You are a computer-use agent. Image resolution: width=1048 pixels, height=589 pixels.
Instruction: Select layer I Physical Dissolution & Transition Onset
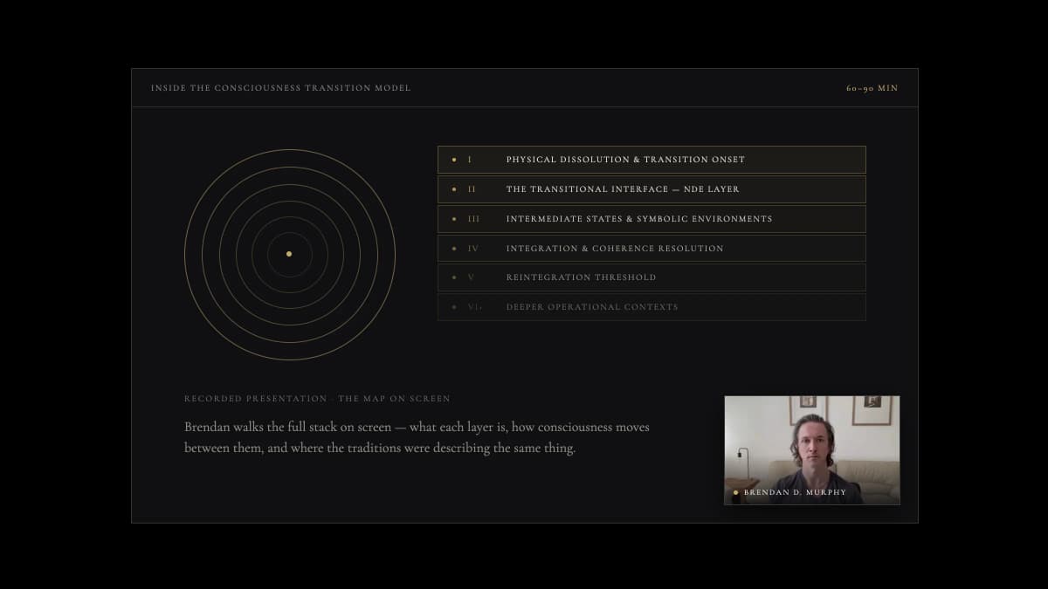click(652, 160)
